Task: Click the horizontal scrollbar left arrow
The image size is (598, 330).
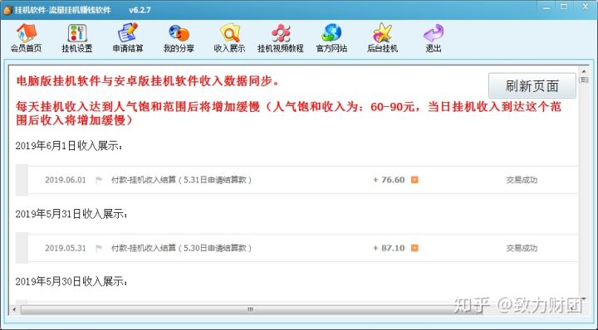Action: point(14,309)
